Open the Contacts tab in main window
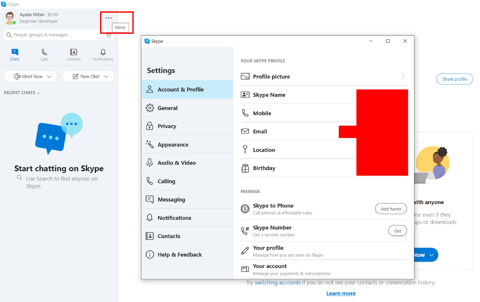 (x=74, y=55)
